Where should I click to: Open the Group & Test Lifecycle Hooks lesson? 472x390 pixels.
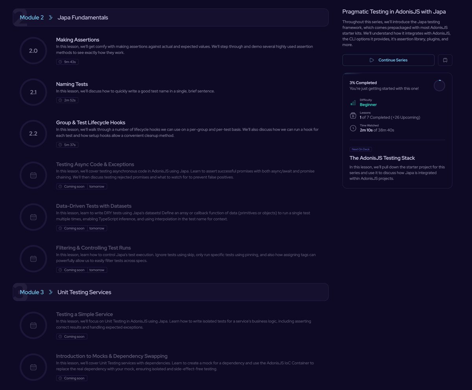(90, 123)
